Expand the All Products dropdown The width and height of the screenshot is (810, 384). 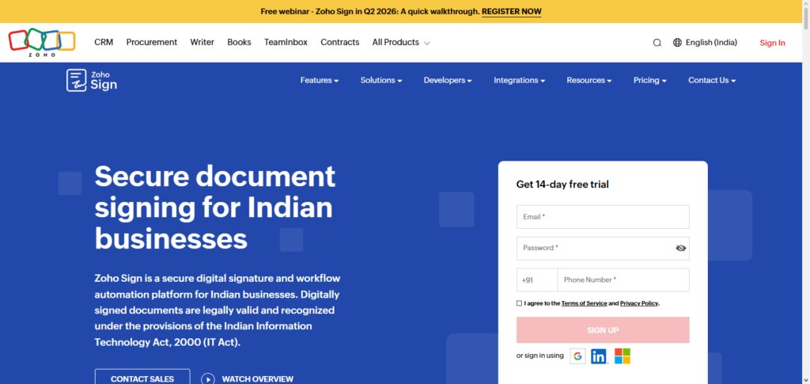pyautogui.click(x=401, y=43)
